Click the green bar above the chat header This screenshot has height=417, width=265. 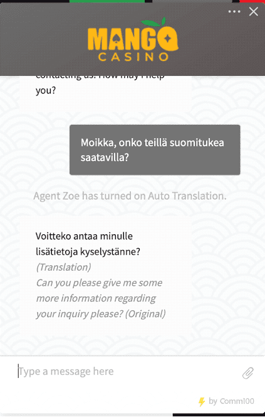[107, 1]
